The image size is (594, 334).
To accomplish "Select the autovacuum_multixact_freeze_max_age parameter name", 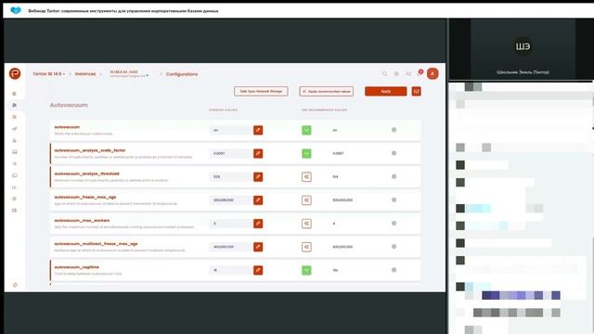I will [96, 244].
